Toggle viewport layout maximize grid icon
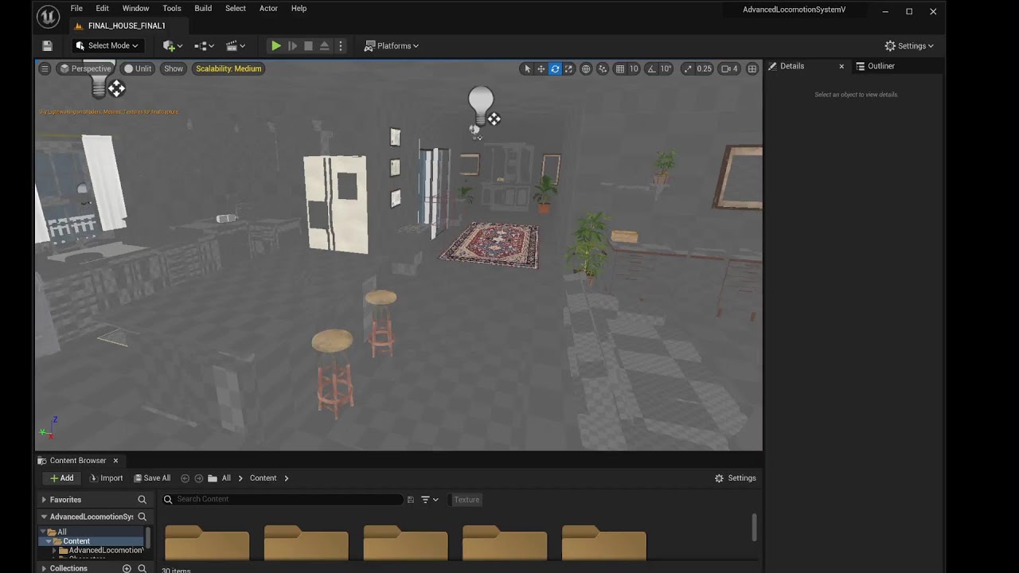Screen dimensions: 1019x573 pyautogui.click(x=752, y=68)
